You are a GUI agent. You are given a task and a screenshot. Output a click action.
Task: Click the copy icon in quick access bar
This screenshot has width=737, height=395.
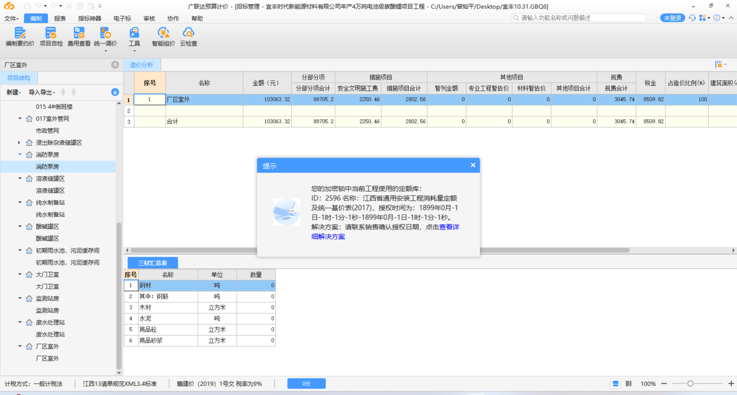click(x=80, y=6)
